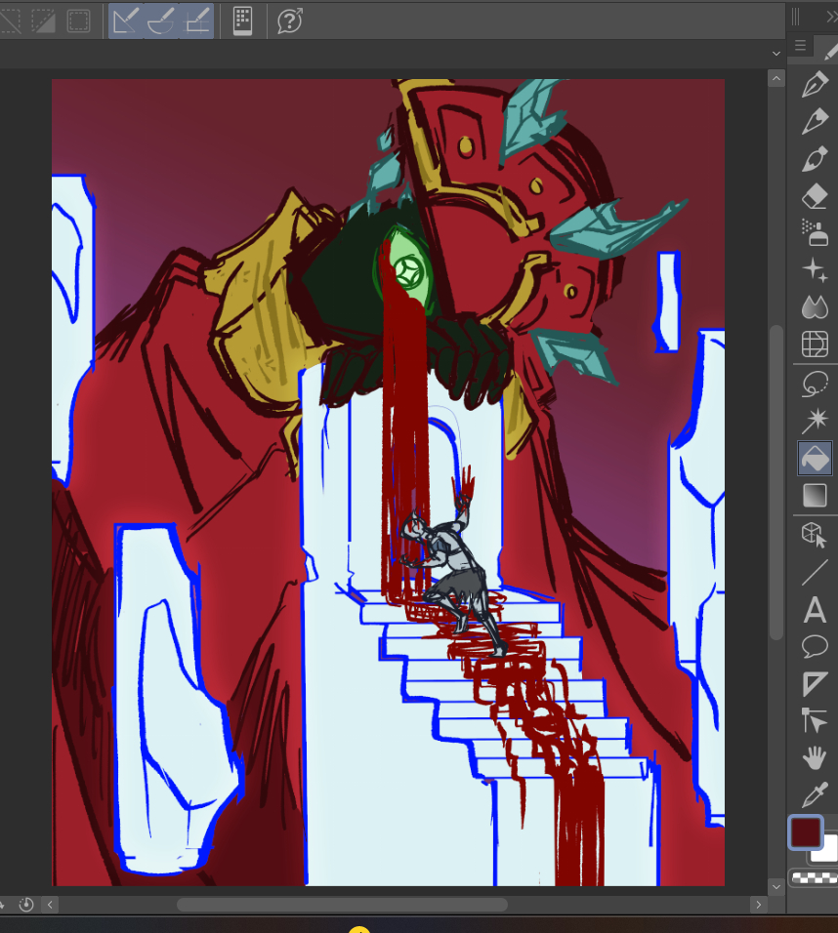
Task: Toggle Snap to Ruler
Action: point(125,20)
